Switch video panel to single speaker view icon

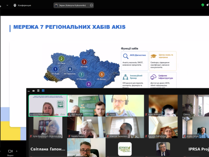point(34,91)
